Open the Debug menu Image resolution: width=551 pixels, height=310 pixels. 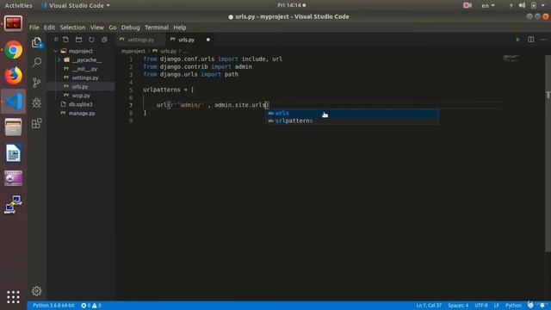[130, 28]
